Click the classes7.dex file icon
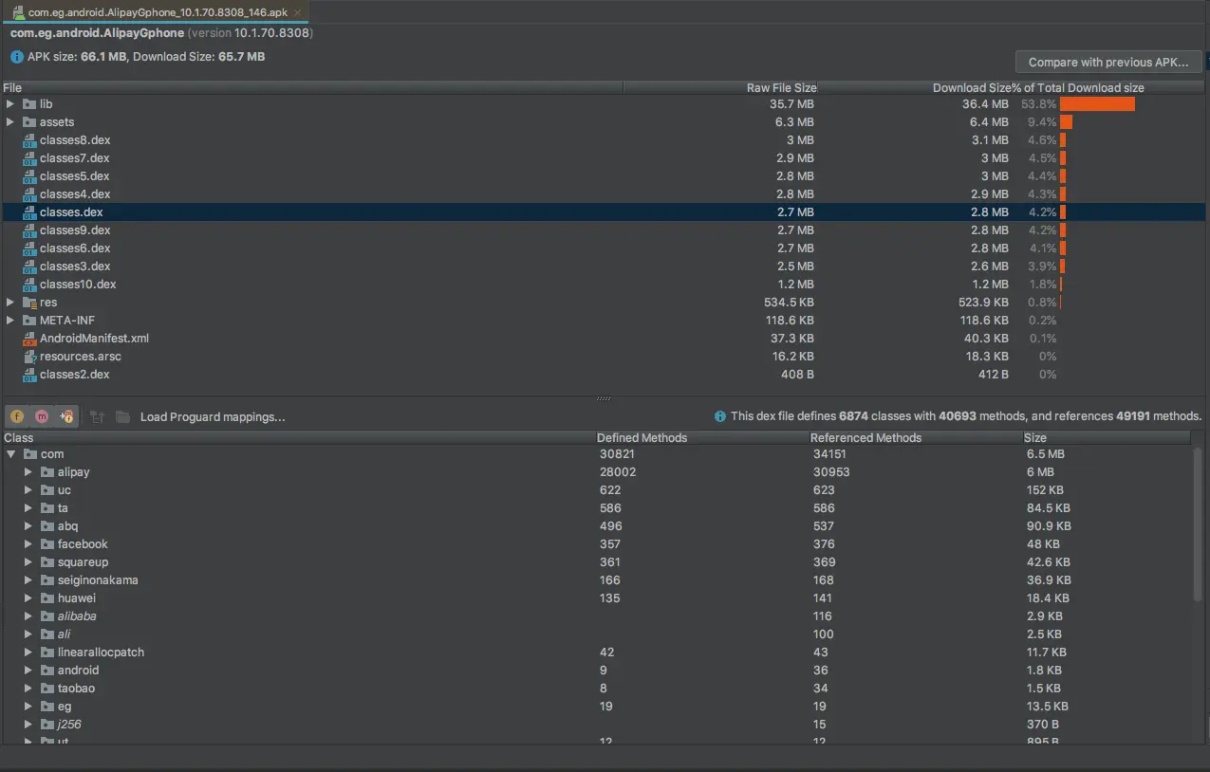The width and height of the screenshot is (1210, 772). click(29, 158)
